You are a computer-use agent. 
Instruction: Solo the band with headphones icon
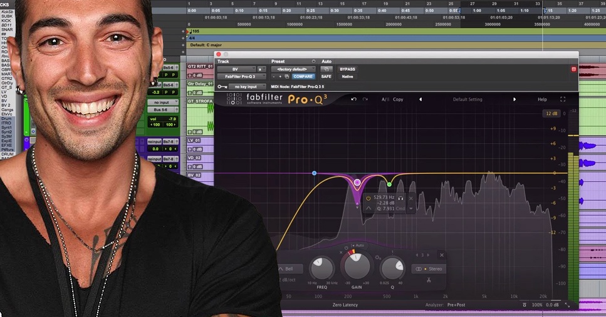pyautogui.click(x=400, y=198)
